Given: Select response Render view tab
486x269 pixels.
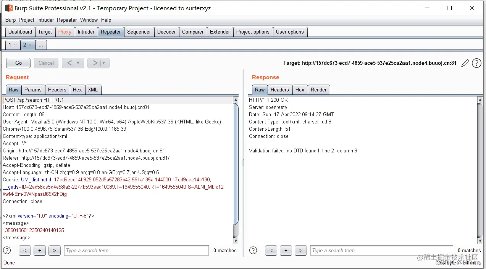Looking at the screenshot, I should (319, 90).
